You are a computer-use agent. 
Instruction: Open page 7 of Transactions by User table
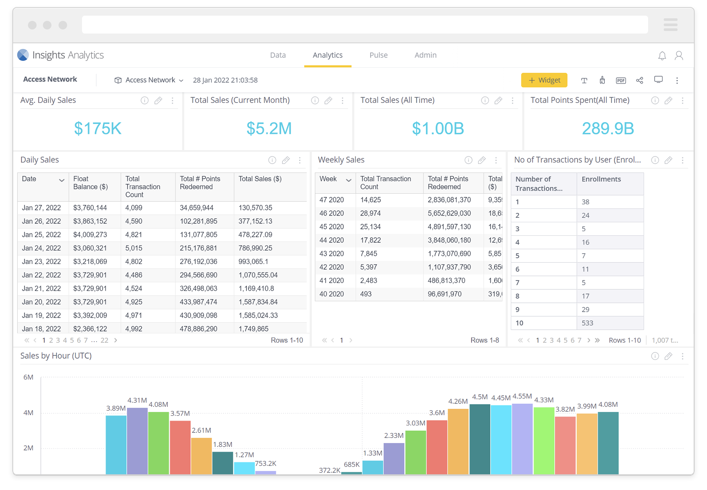[579, 340]
